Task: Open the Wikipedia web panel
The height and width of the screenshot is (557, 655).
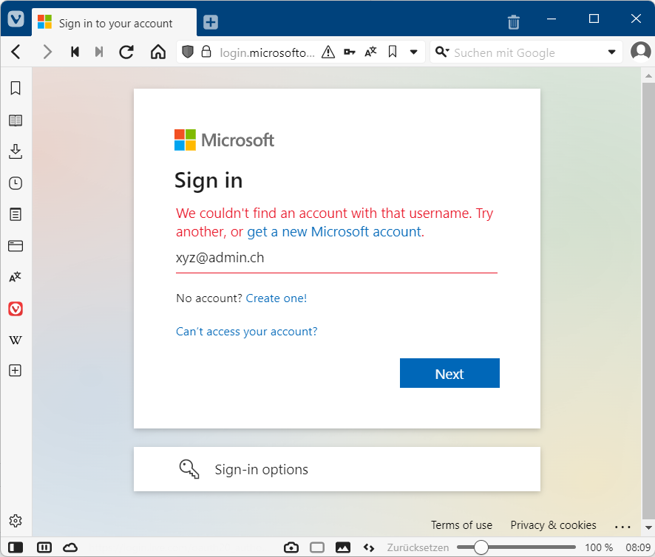Action: click(15, 340)
